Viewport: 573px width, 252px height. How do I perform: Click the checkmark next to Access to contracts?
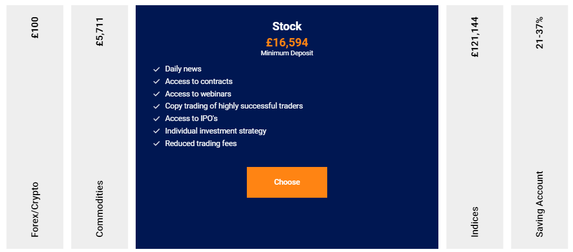(156, 82)
